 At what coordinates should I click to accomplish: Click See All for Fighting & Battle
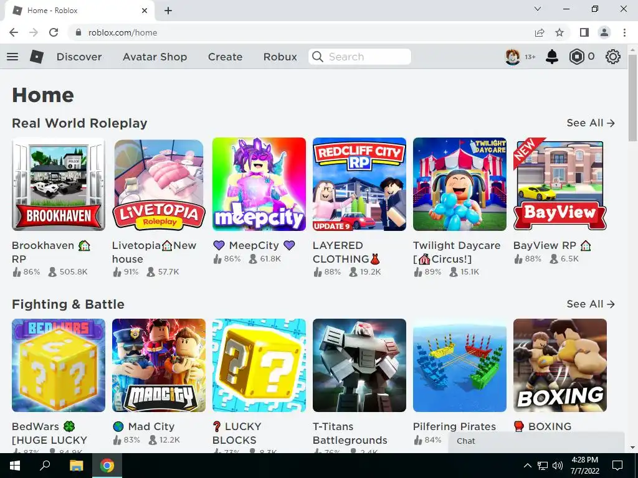tap(591, 304)
